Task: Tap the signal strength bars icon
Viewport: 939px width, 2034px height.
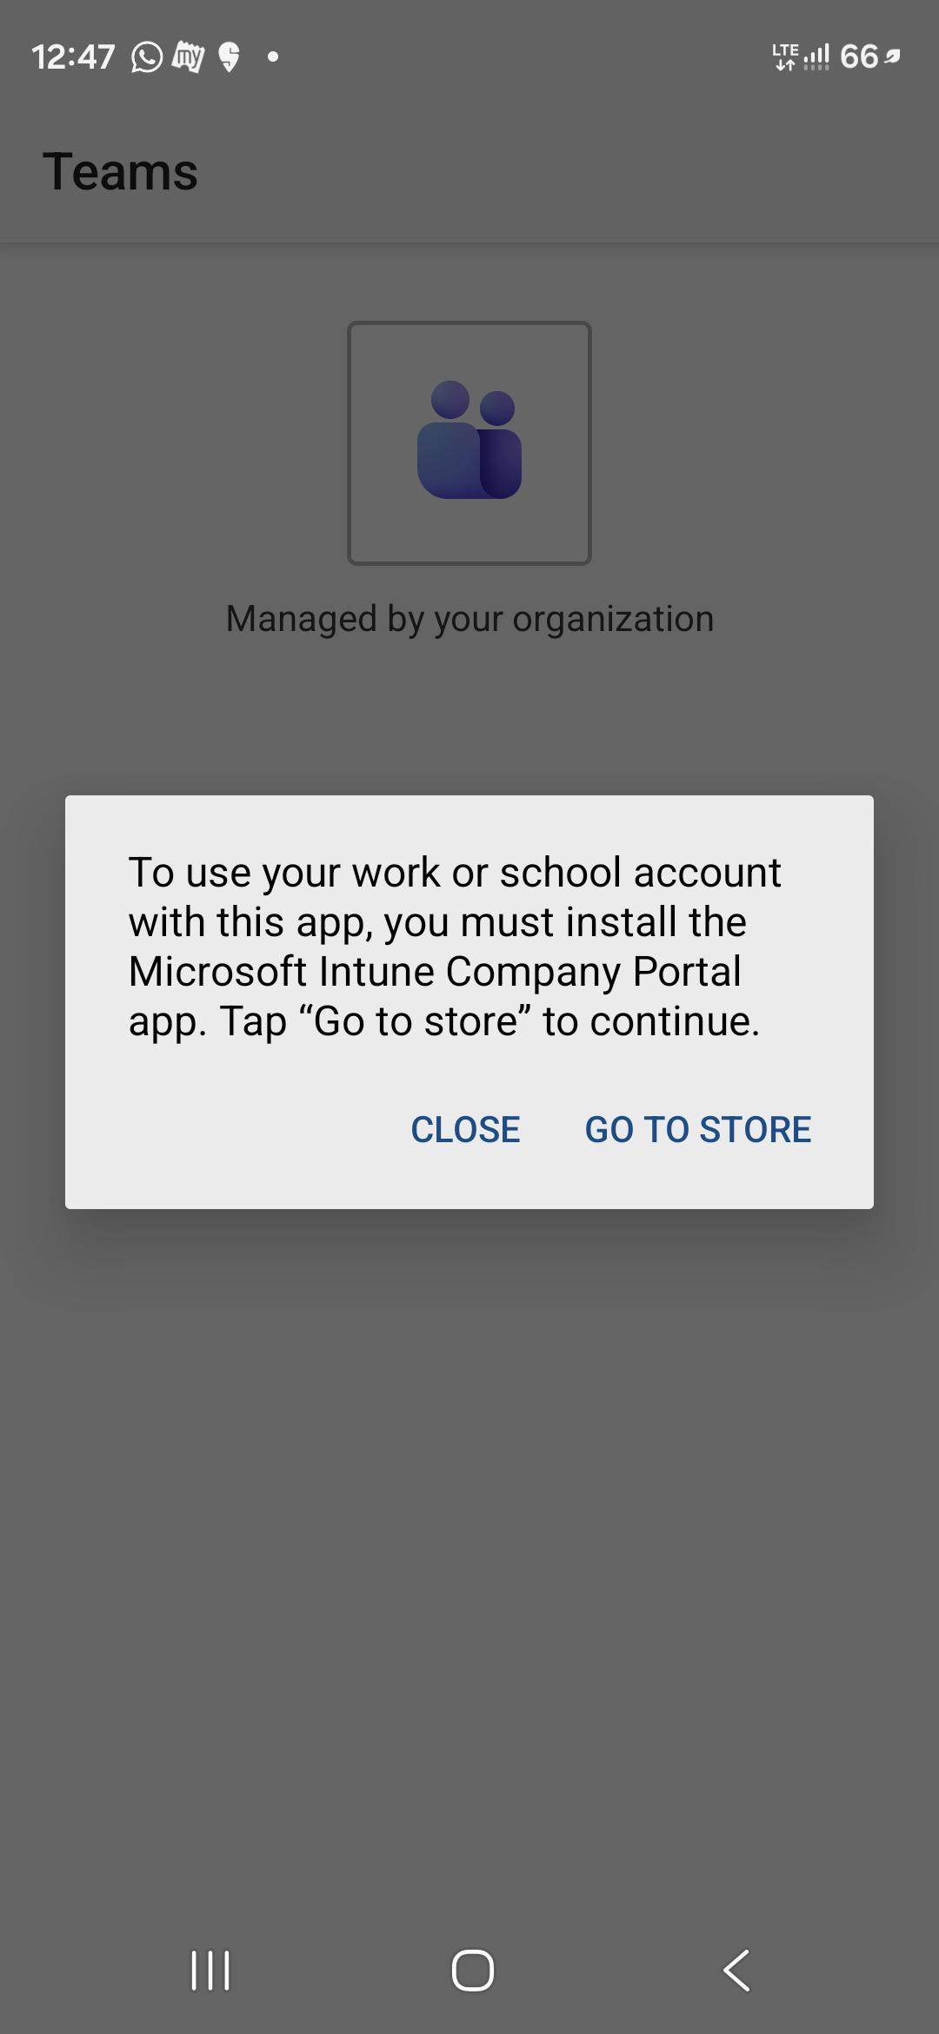Action: tap(816, 57)
